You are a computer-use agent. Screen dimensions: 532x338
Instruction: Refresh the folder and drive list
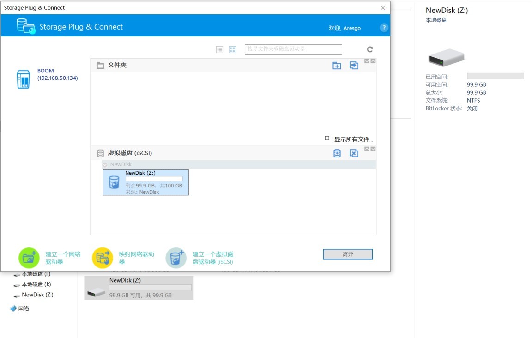(x=370, y=49)
